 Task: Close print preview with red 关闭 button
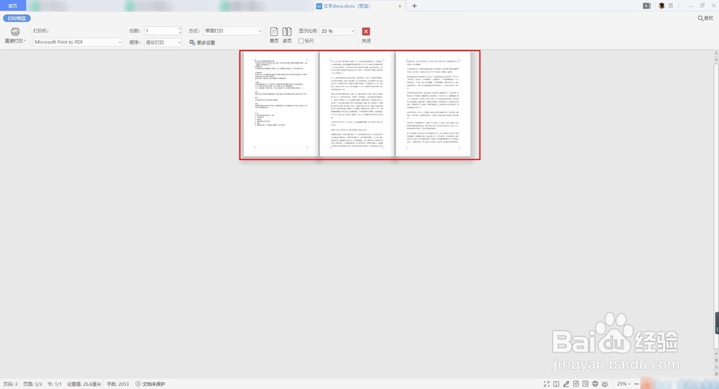click(x=366, y=35)
